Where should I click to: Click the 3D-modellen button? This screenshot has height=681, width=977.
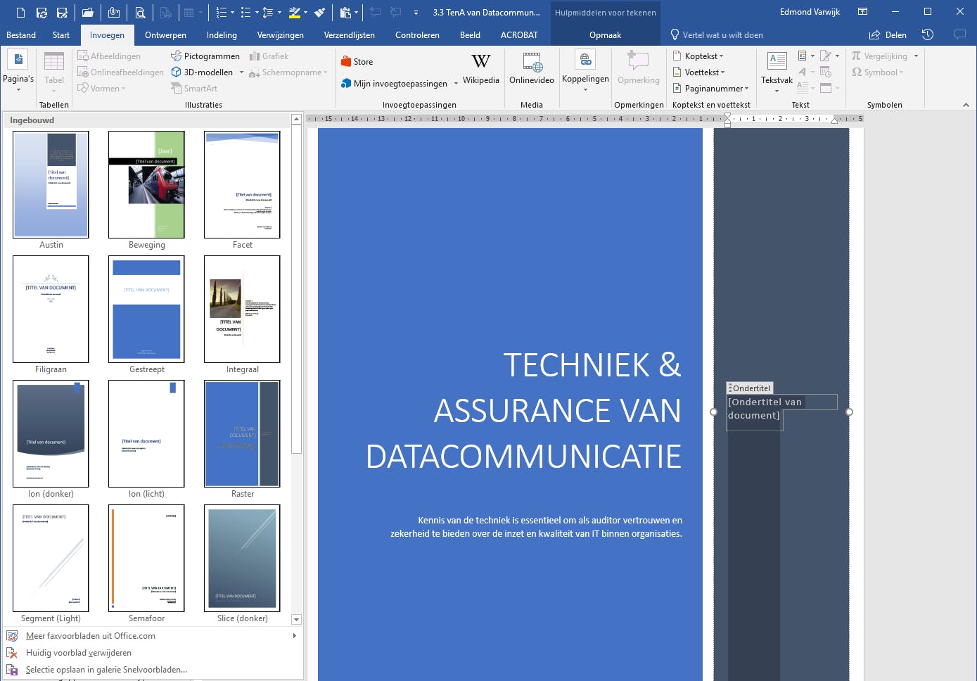(x=203, y=72)
